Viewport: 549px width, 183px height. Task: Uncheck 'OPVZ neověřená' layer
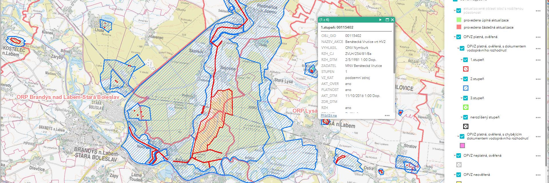pyautogui.click(x=459, y=175)
